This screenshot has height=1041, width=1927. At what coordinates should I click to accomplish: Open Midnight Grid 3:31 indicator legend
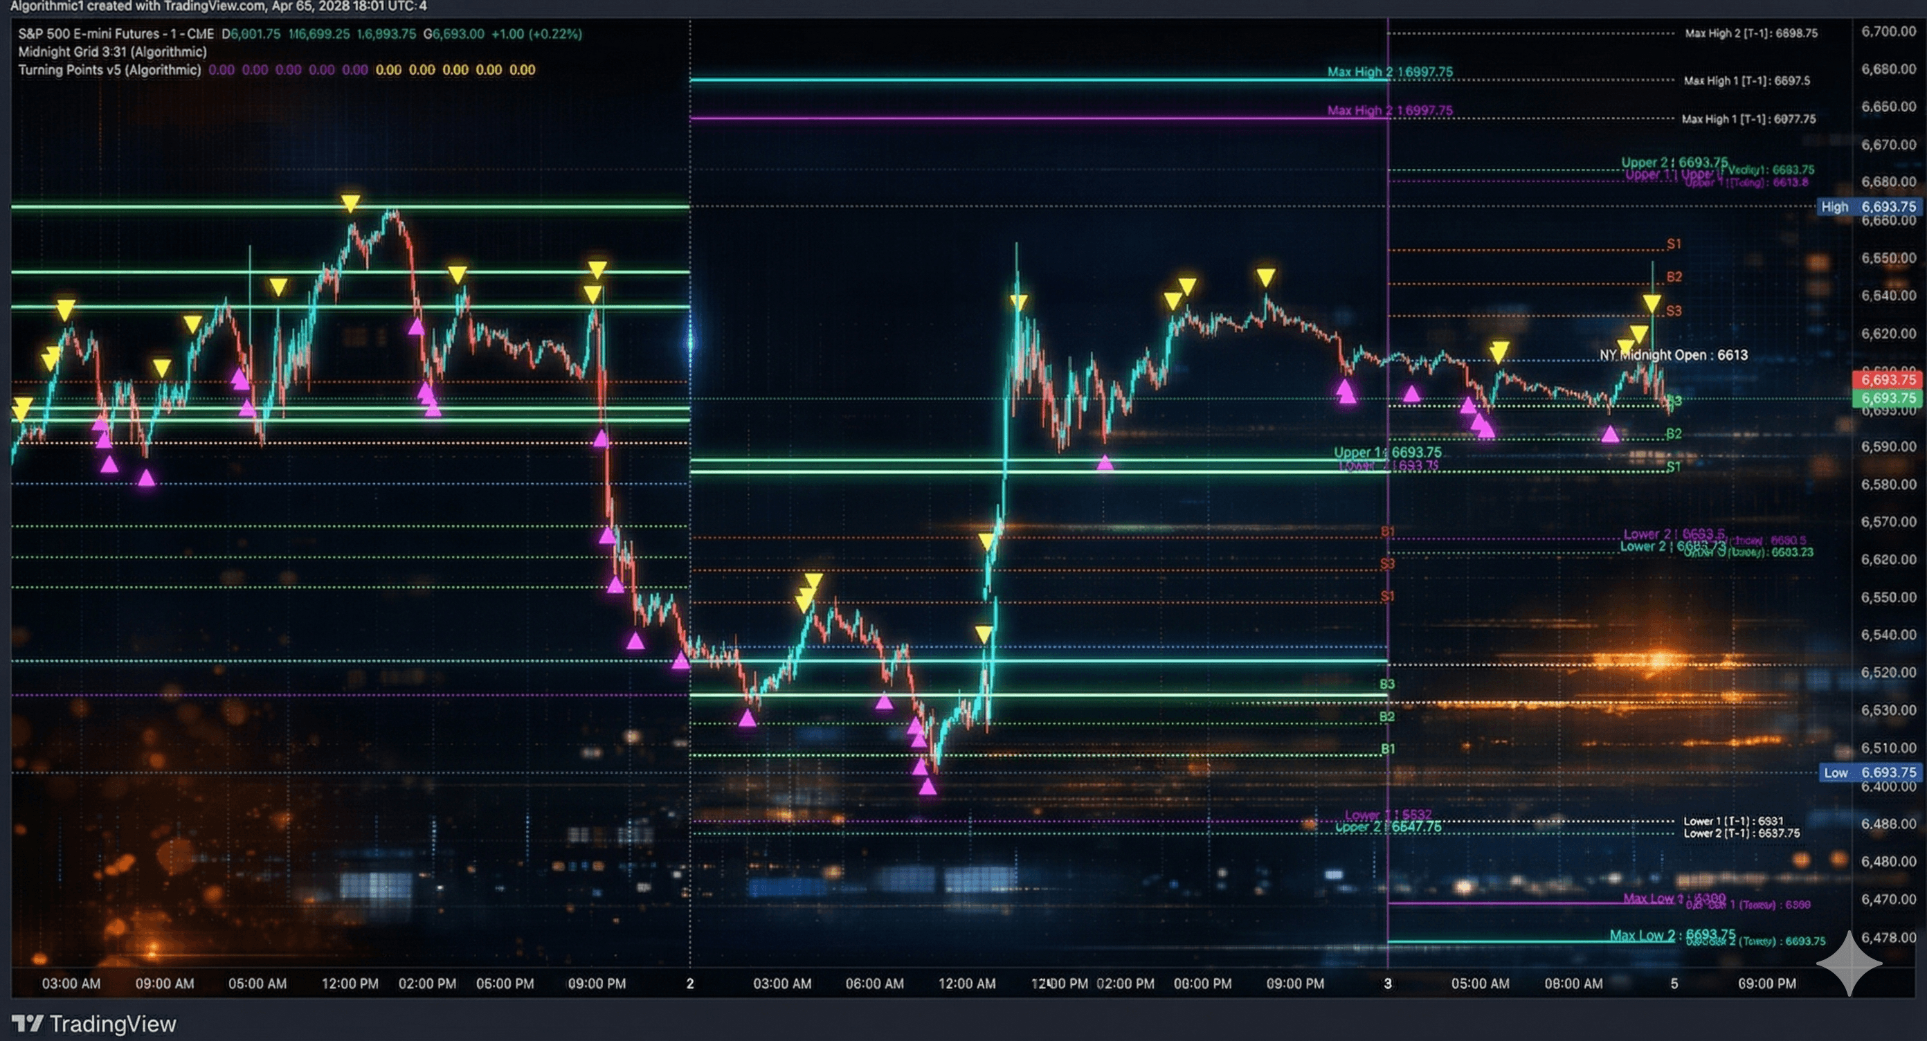[x=112, y=52]
